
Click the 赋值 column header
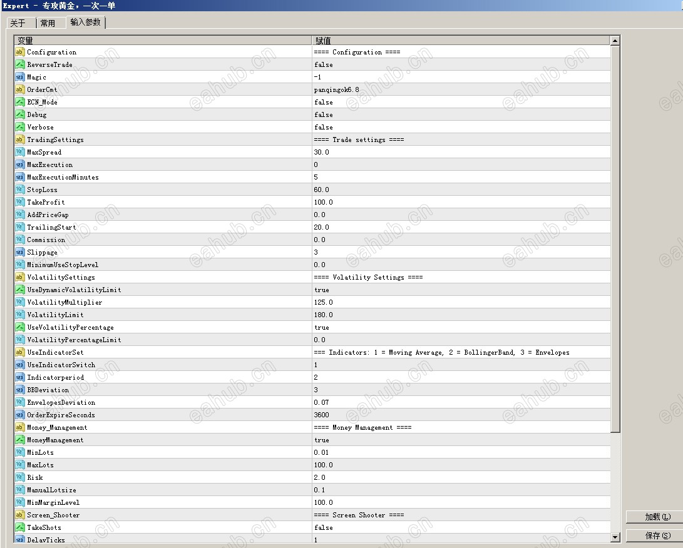(461, 41)
